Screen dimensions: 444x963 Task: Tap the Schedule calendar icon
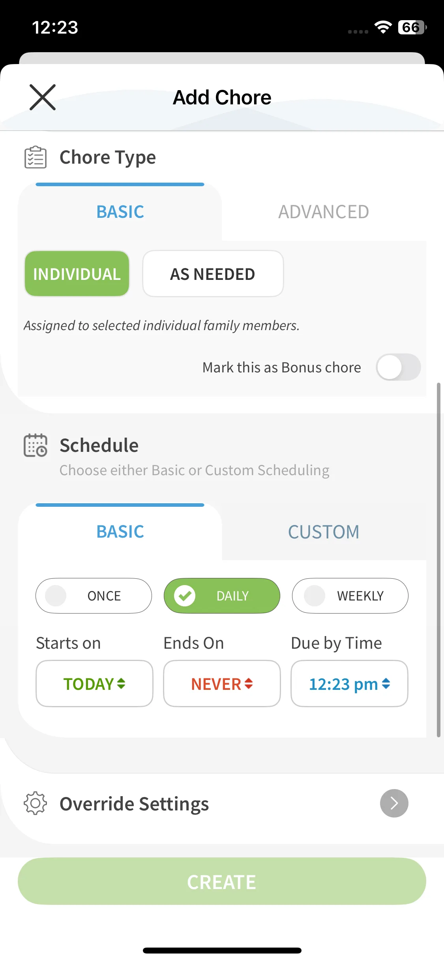click(36, 446)
